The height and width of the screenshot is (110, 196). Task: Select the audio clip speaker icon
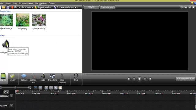click(6, 44)
